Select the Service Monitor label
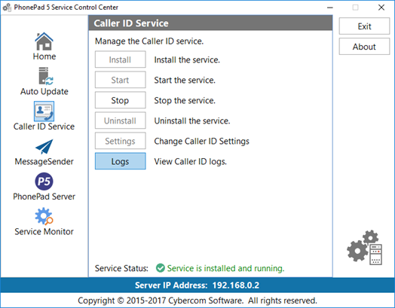 [44, 231]
